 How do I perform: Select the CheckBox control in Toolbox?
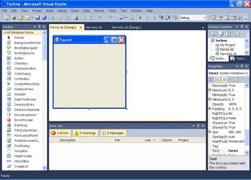tap(21, 63)
